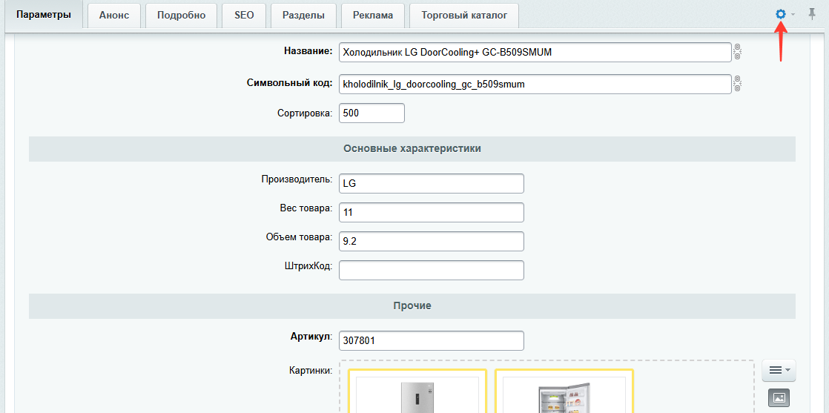Select the Картинки label
The height and width of the screenshot is (413, 829).
pos(311,370)
